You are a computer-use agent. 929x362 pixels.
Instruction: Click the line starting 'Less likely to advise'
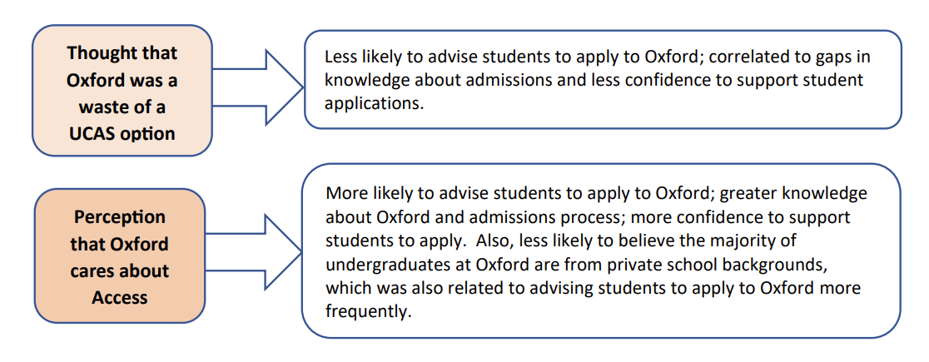(598, 60)
